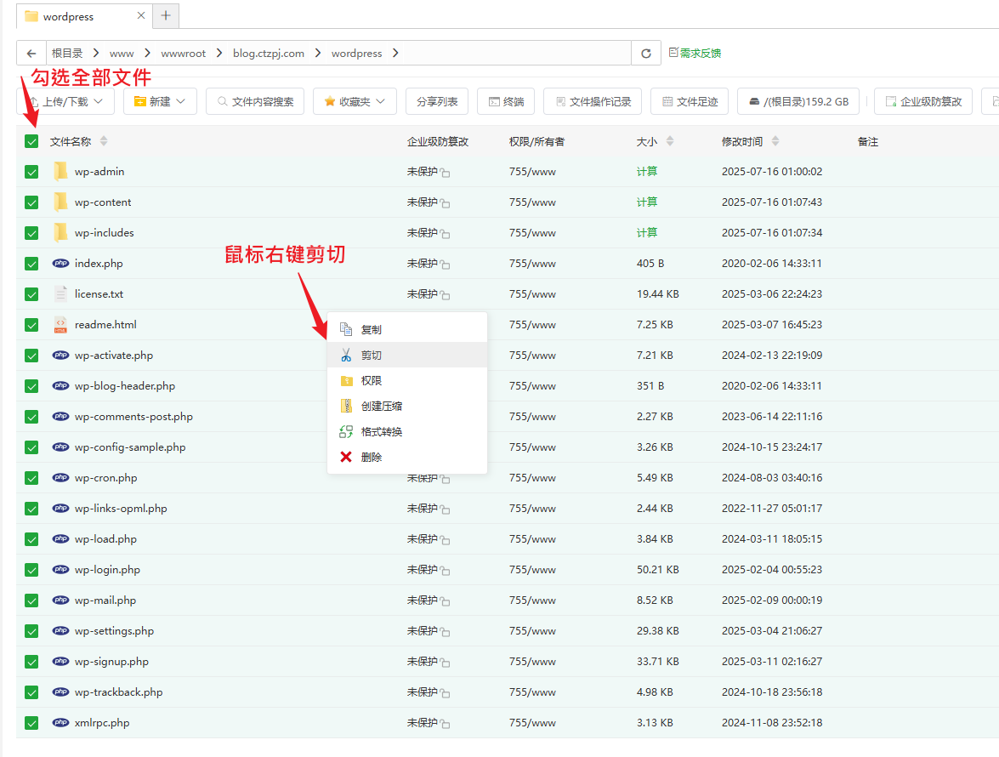Image resolution: width=999 pixels, height=757 pixels.
Task: Expand the 新建 dropdown
Action: 161,101
